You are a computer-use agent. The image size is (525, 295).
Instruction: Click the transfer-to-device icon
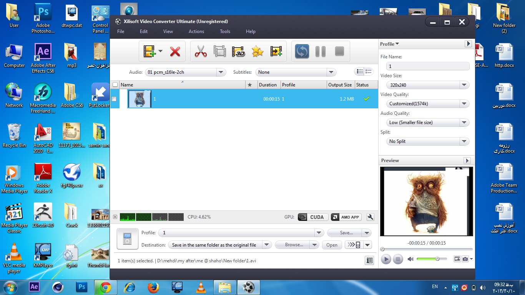354,245
